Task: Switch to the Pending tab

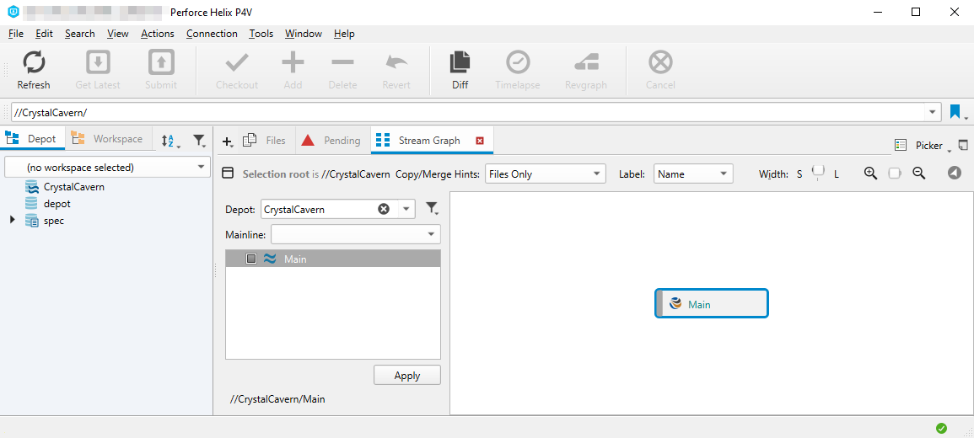Action: pyautogui.click(x=331, y=141)
